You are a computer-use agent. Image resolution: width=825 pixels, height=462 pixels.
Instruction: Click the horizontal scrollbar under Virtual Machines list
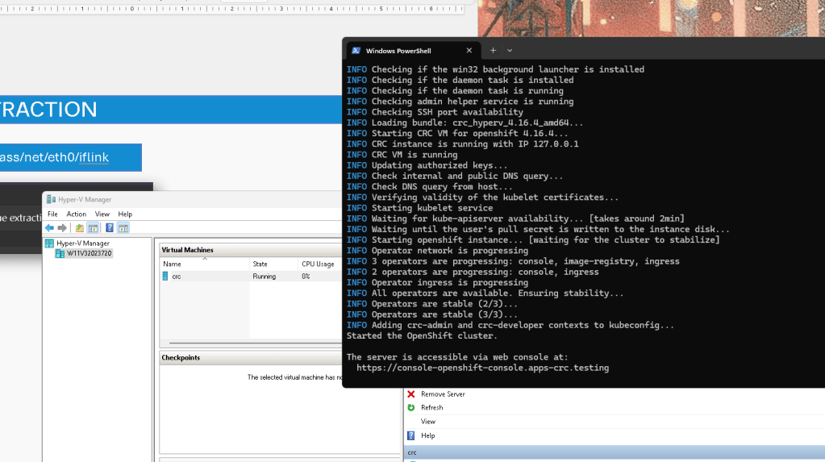tap(255, 343)
